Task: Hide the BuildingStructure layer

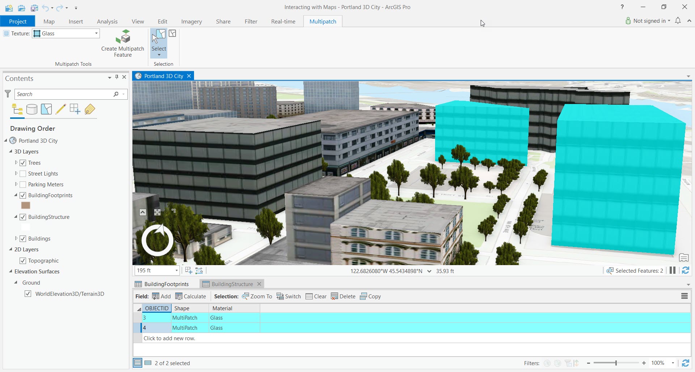Action: point(23,217)
